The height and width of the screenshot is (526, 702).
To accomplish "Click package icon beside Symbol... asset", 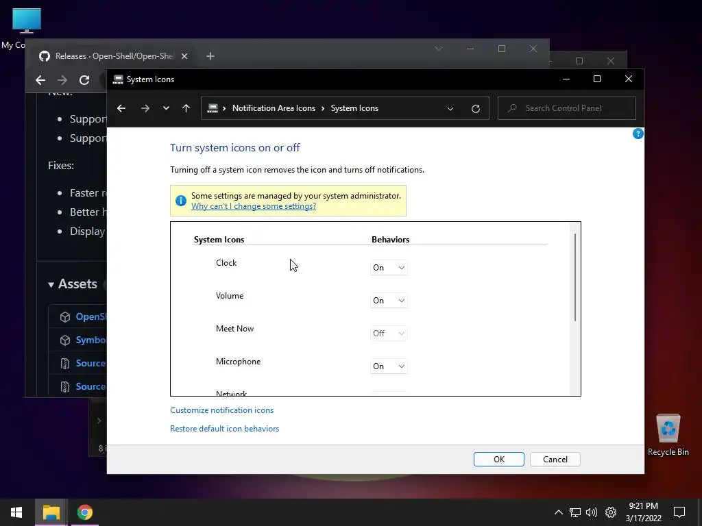I will pos(65,340).
